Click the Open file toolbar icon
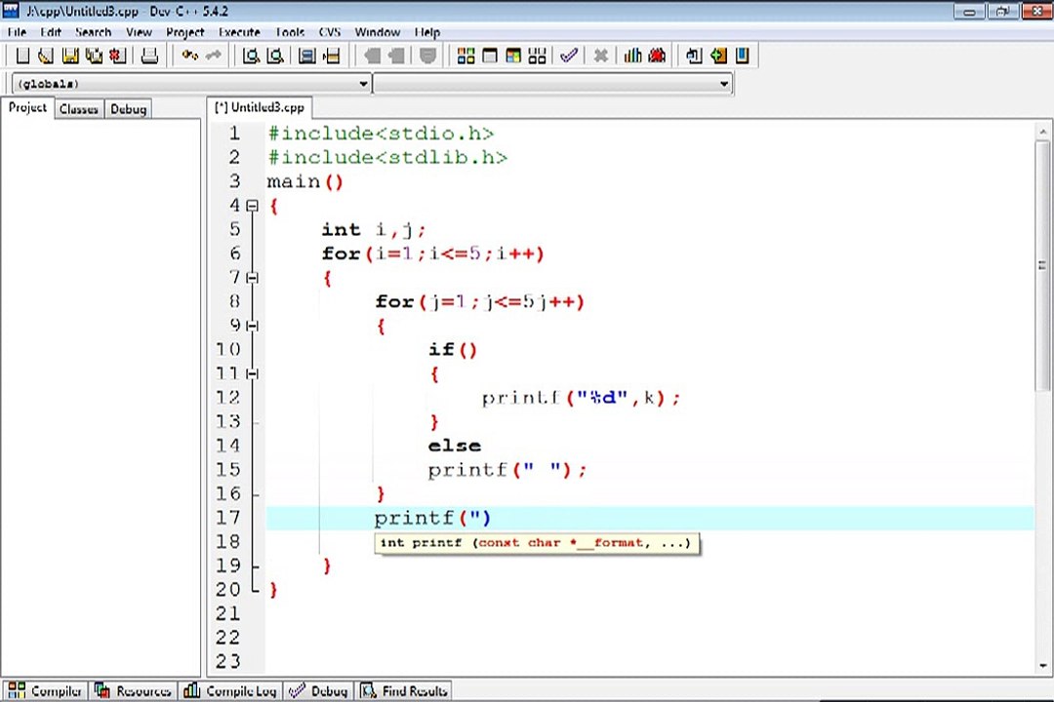The image size is (1054, 702). [46, 56]
